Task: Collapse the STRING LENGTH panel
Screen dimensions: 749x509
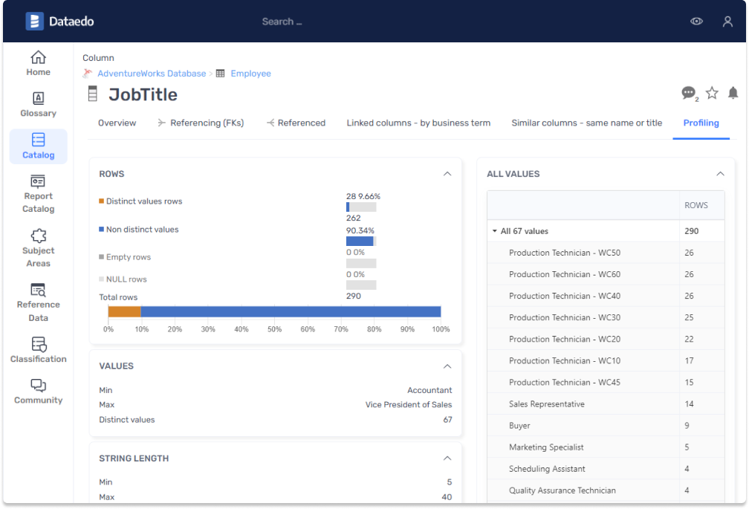Action: coord(447,458)
